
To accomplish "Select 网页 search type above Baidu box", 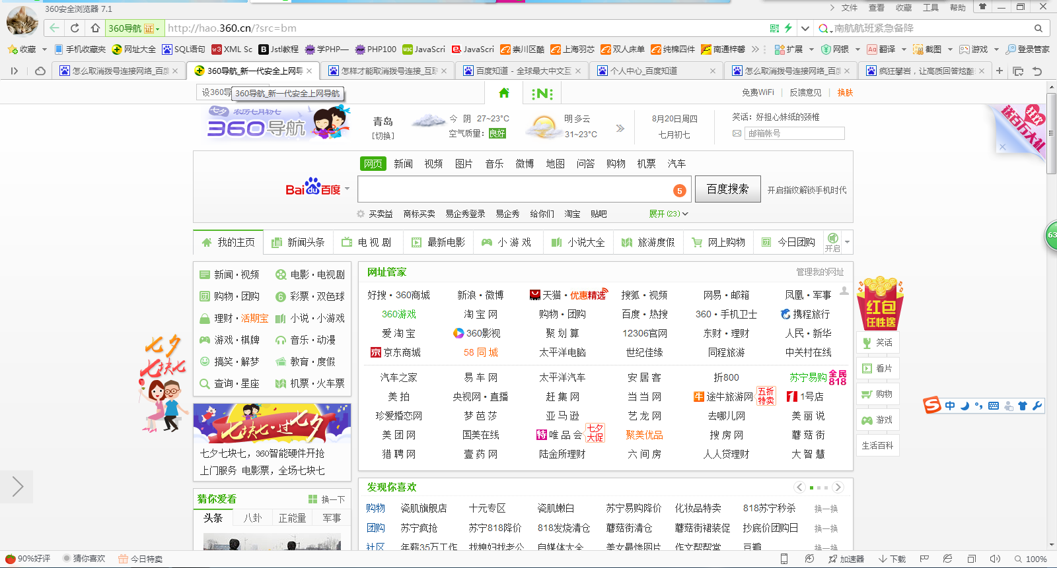I will pos(373,164).
